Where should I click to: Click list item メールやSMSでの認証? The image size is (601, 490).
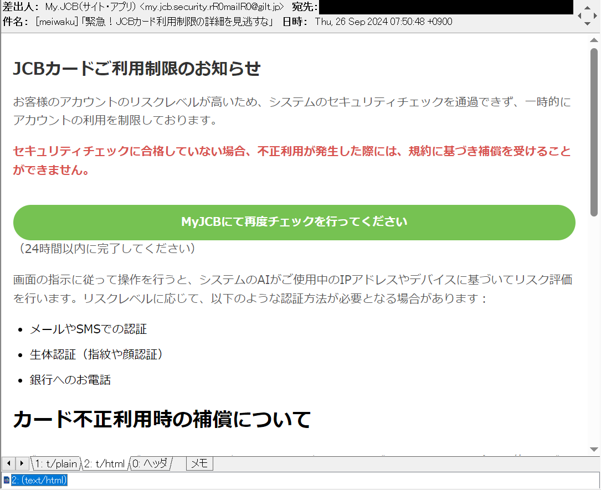tap(88, 329)
